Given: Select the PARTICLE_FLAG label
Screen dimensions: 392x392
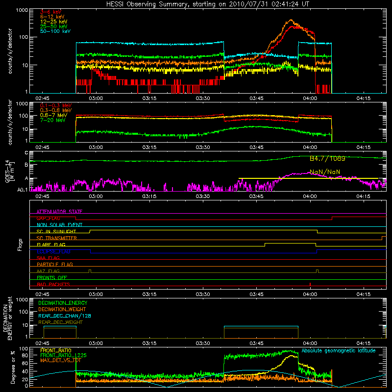Looking at the screenshot, I should point(55,265).
